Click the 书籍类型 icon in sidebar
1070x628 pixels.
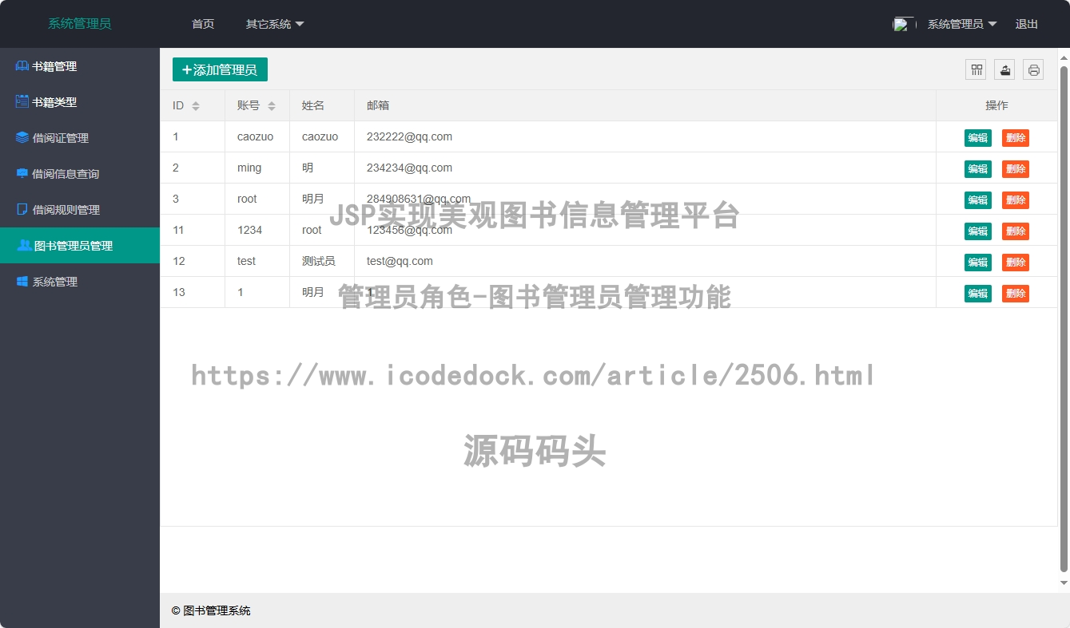pyautogui.click(x=22, y=102)
